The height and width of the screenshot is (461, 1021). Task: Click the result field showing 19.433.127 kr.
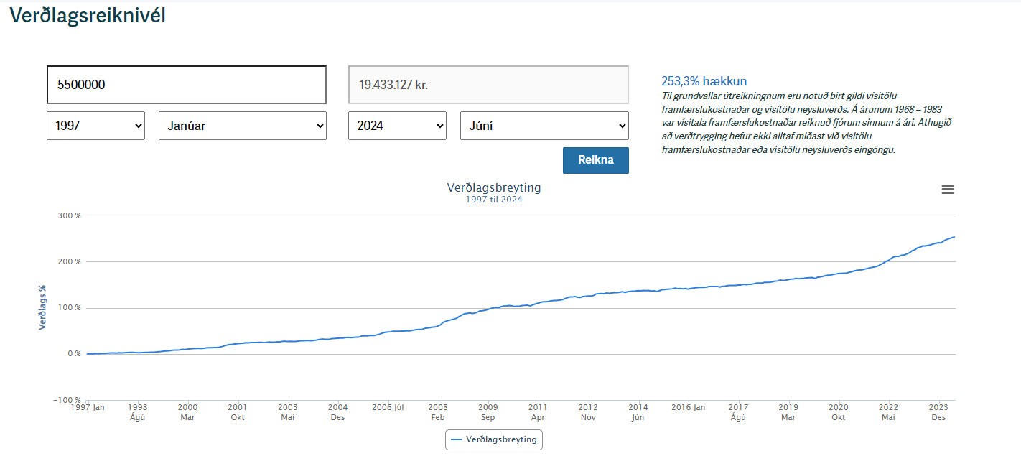click(x=488, y=85)
